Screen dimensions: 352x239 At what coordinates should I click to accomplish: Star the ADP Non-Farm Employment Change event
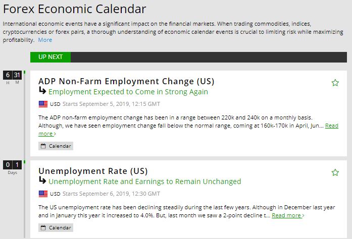pos(335,83)
